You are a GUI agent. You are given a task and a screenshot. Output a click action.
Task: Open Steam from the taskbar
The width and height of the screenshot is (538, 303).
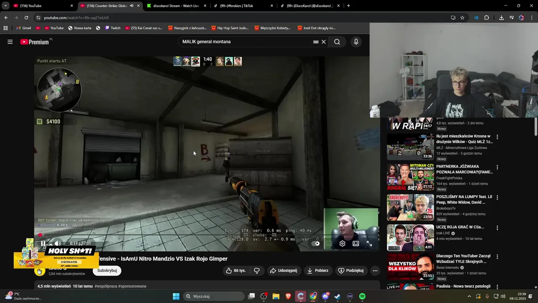338,296
